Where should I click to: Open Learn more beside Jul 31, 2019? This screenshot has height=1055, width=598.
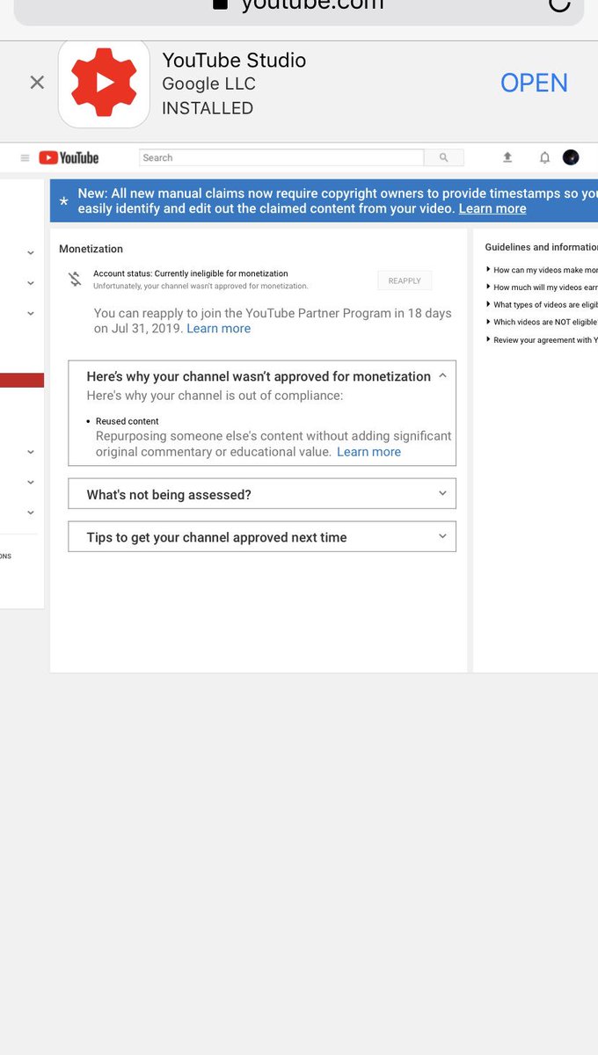(219, 328)
